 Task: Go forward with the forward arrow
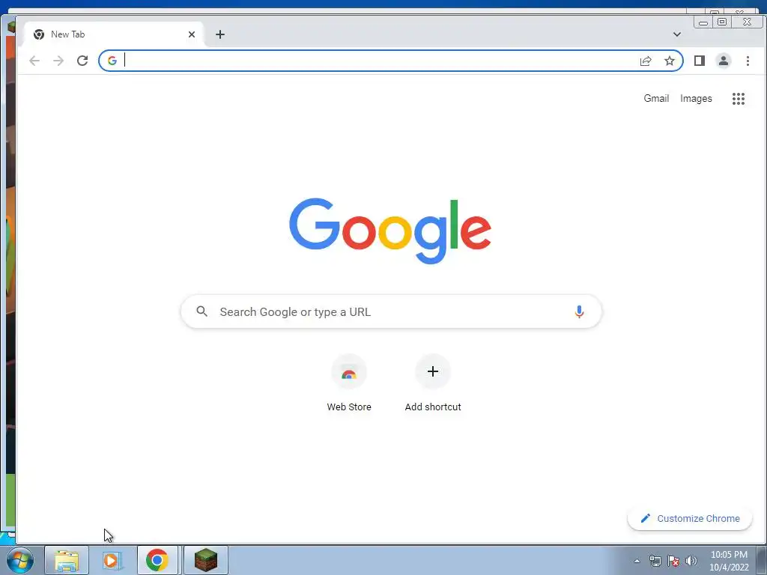pyautogui.click(x=58, y=61)
